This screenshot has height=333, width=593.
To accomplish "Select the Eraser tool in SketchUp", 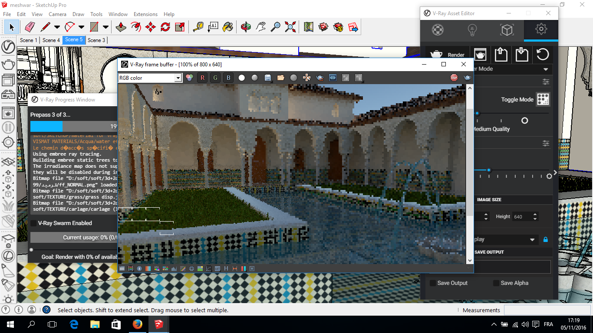I will (x=29, y=26).
